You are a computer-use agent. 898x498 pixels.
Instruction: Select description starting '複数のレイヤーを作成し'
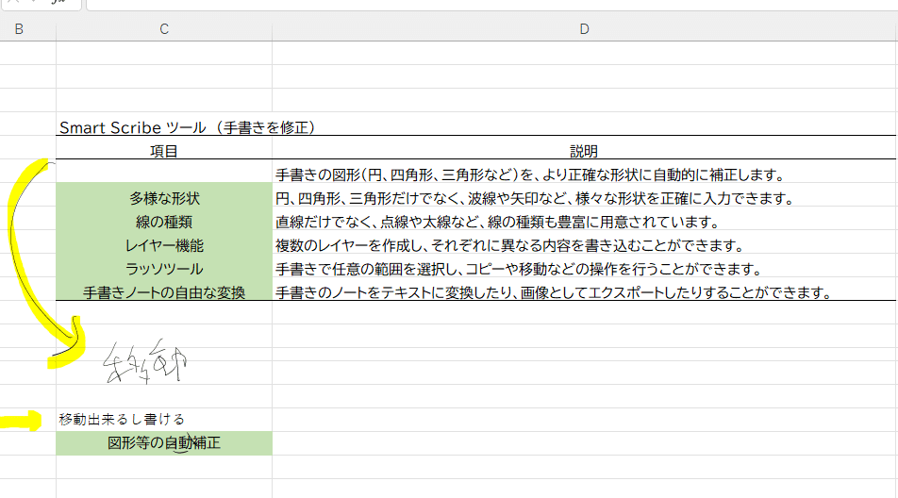[509, 245]
